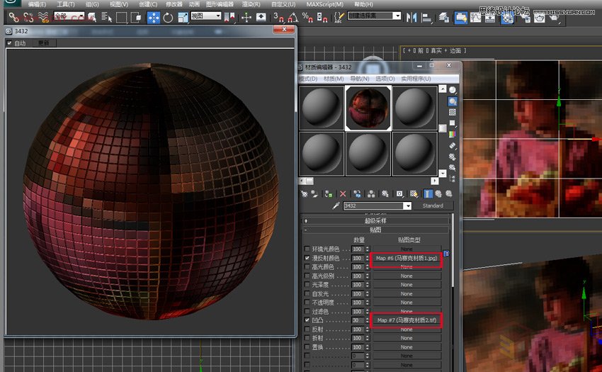Screen dimensions: 602x372
Task: Pick material from object eyedropper
Action: (336, 205)
